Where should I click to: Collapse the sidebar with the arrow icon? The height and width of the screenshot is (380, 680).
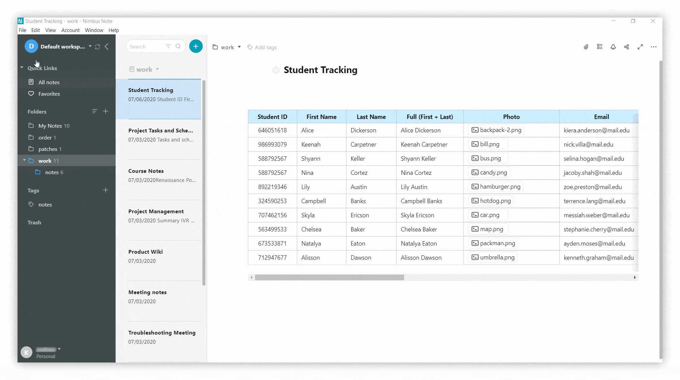[107, 47]
